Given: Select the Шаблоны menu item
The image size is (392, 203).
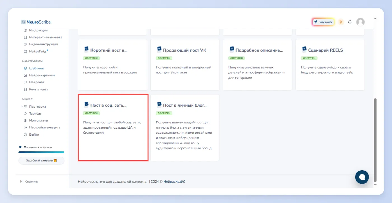Looking at the screenshot, I should (34, 68).
